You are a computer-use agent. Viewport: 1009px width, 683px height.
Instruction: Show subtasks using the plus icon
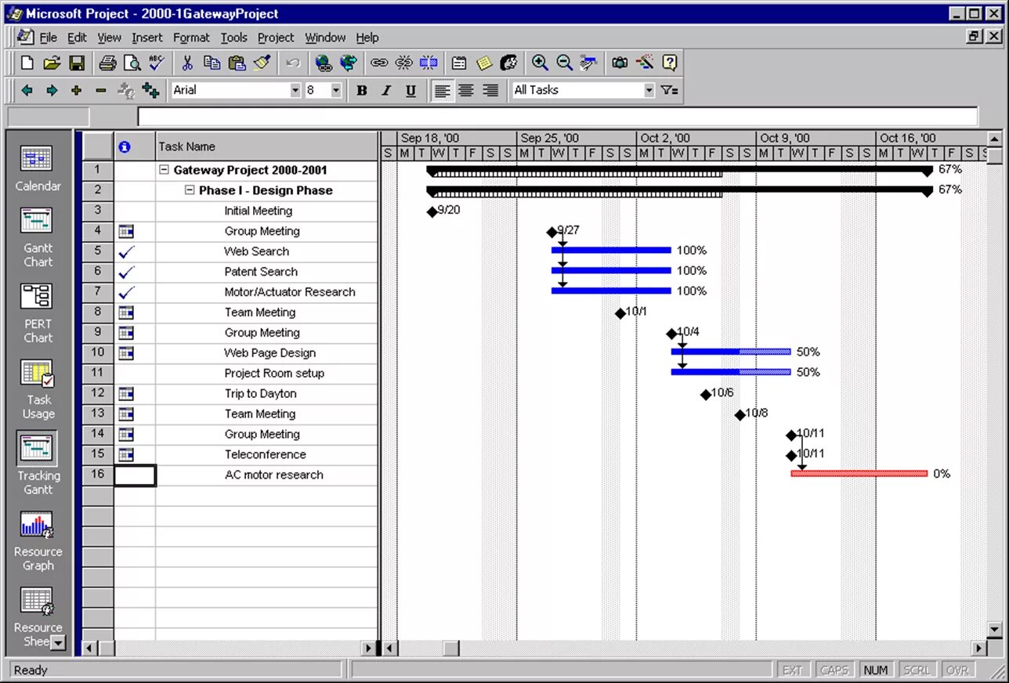[76, 91]
